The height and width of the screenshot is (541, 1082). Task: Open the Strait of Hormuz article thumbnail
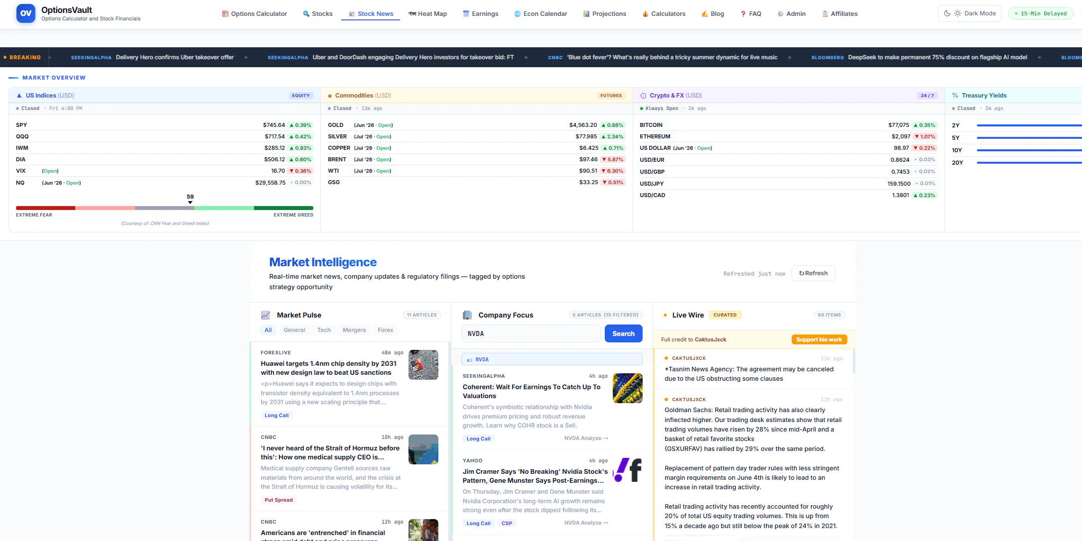point(423,449)
